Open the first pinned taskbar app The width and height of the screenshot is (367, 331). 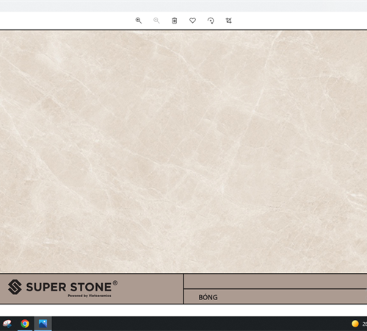click(x=7, y=324)
